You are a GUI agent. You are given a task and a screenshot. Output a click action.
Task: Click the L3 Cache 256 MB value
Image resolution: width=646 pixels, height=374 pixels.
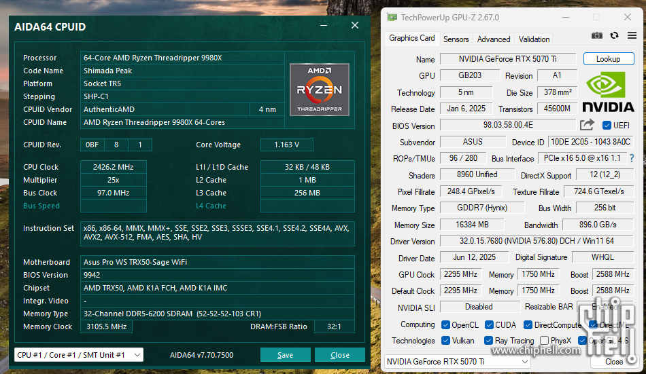point(307,193)
